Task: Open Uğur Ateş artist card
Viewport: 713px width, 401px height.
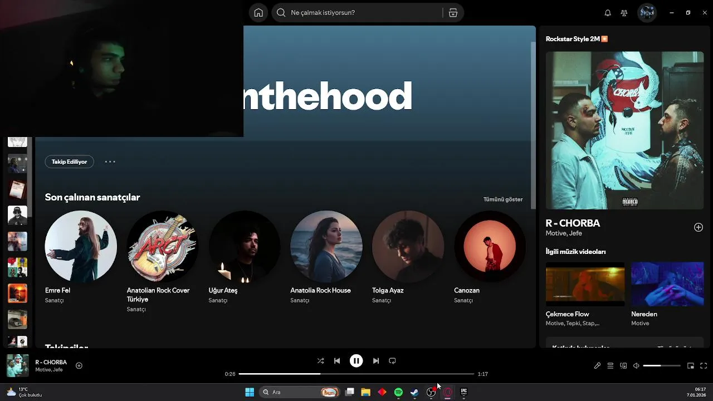Action: coord(245,257)
